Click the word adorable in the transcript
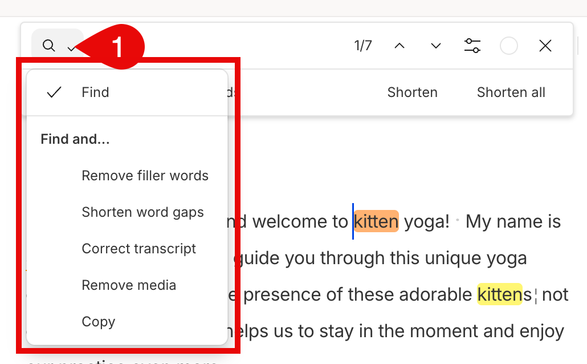This screenshot has width=587, height=364. coord(435,294)
